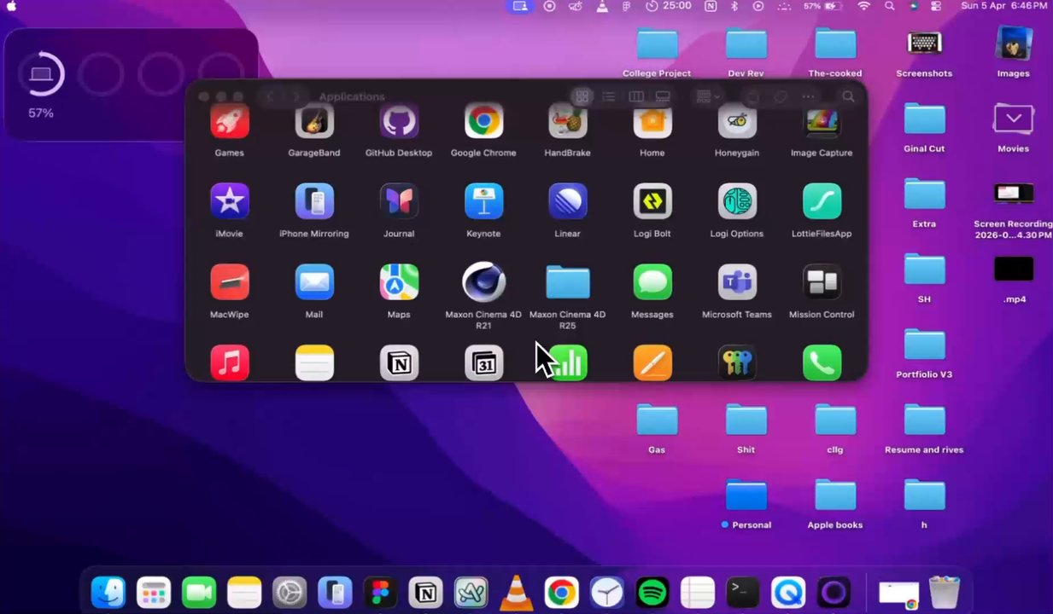Switch Finder to list view
The width and height of the screenshot is (1053, 614).
pos(609,96)
